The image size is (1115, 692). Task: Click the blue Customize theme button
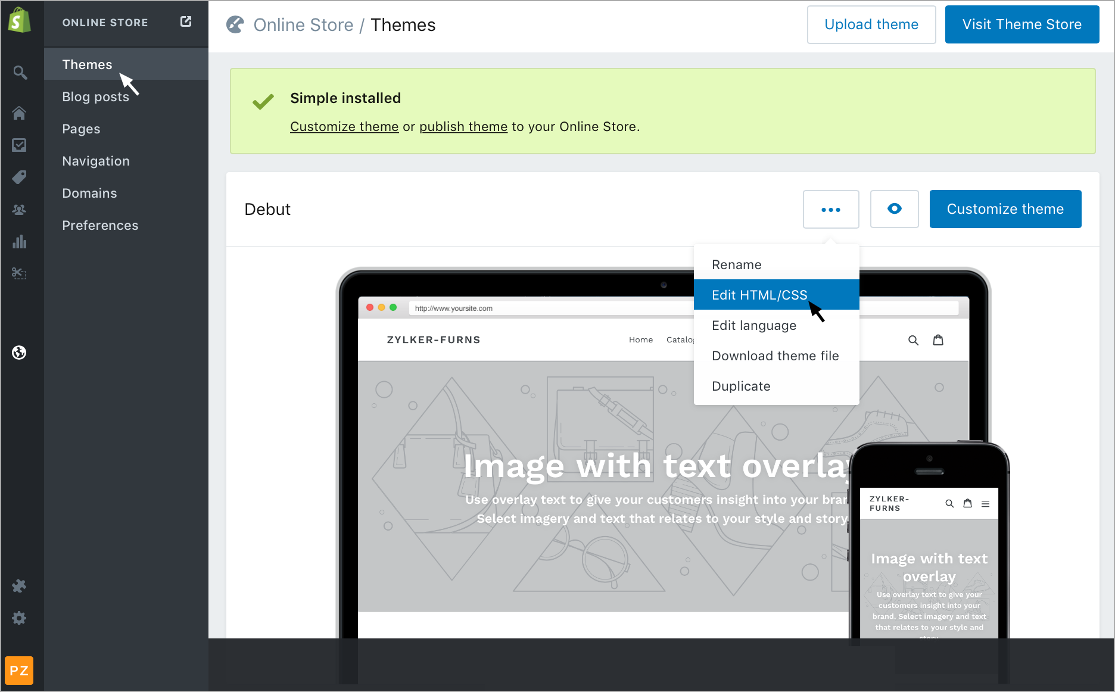coord(1005,209)
